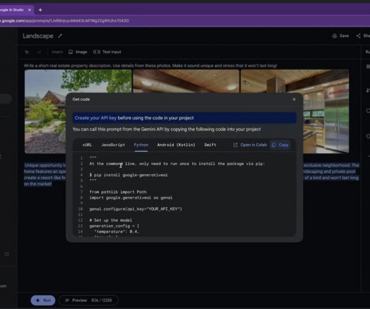Click the undo arrow in toolbar
Image resolution: width=370 pixels, height=309 pixels.
27,52
